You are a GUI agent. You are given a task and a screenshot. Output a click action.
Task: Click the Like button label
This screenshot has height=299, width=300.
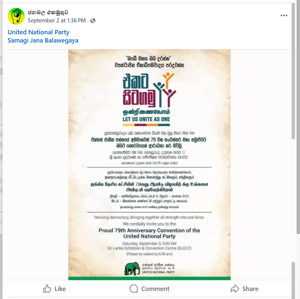(60, 289)
